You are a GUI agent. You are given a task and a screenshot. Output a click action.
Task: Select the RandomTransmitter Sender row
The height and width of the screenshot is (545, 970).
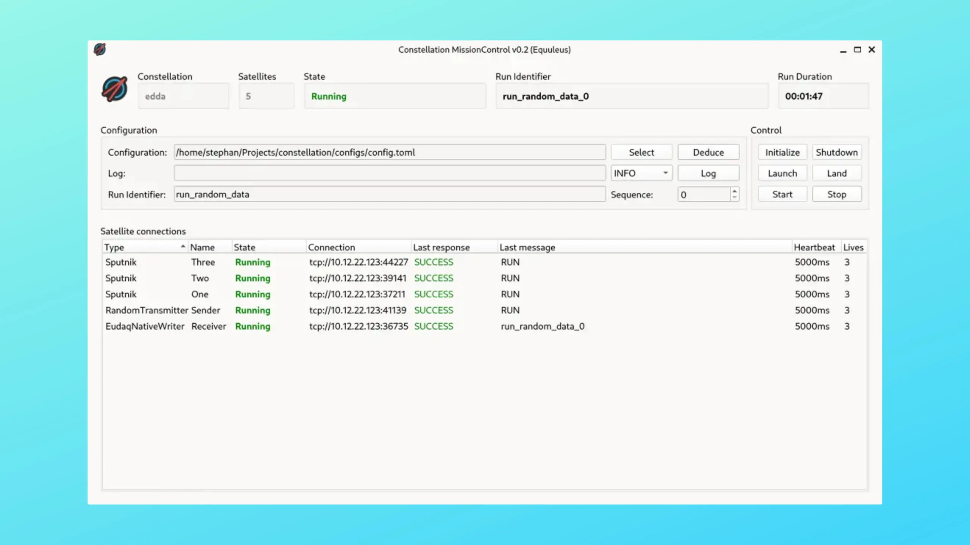pyautogui.click(x=484, y=310)
